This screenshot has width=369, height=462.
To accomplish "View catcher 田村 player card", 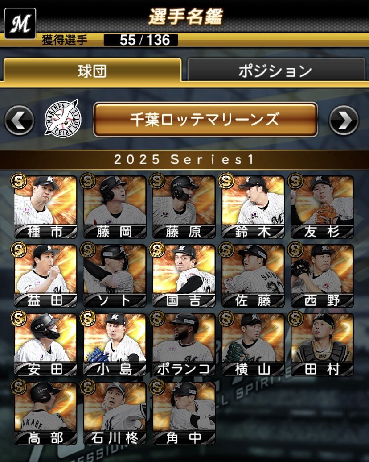I will (x=322, y=345).
